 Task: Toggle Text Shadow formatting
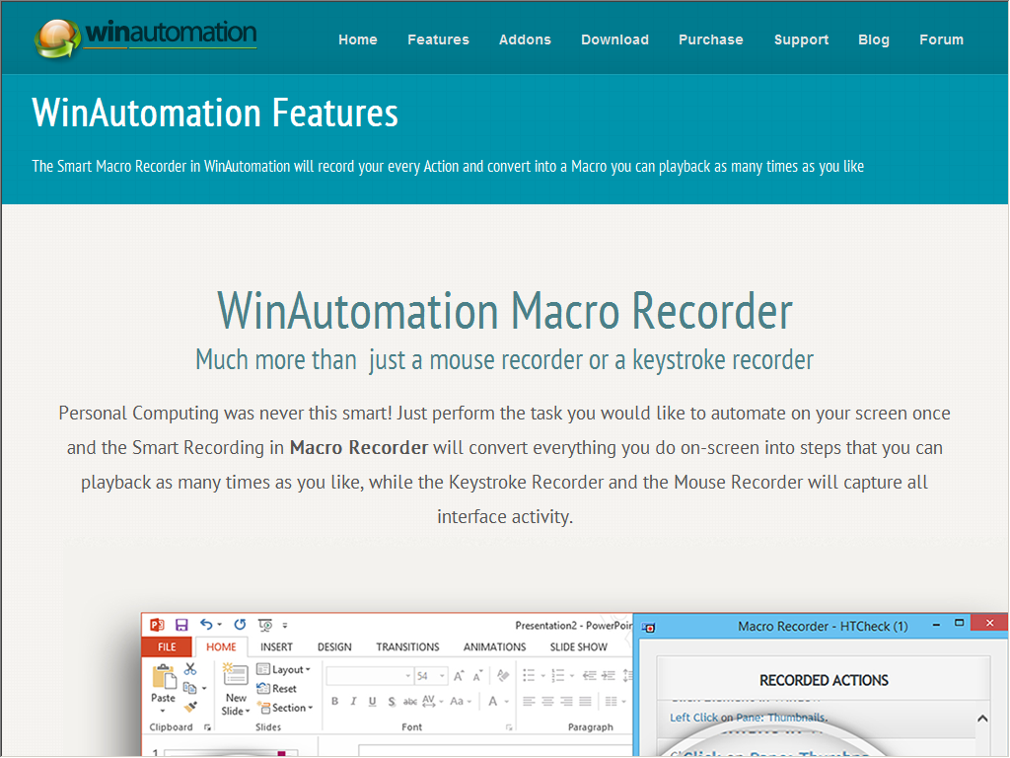pos(392,702)
